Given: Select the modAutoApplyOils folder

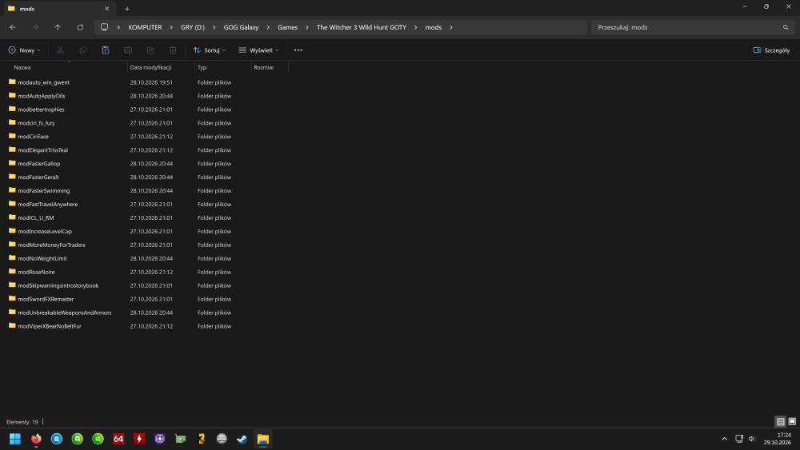Looking at the screenshot, I should (42, 96).
